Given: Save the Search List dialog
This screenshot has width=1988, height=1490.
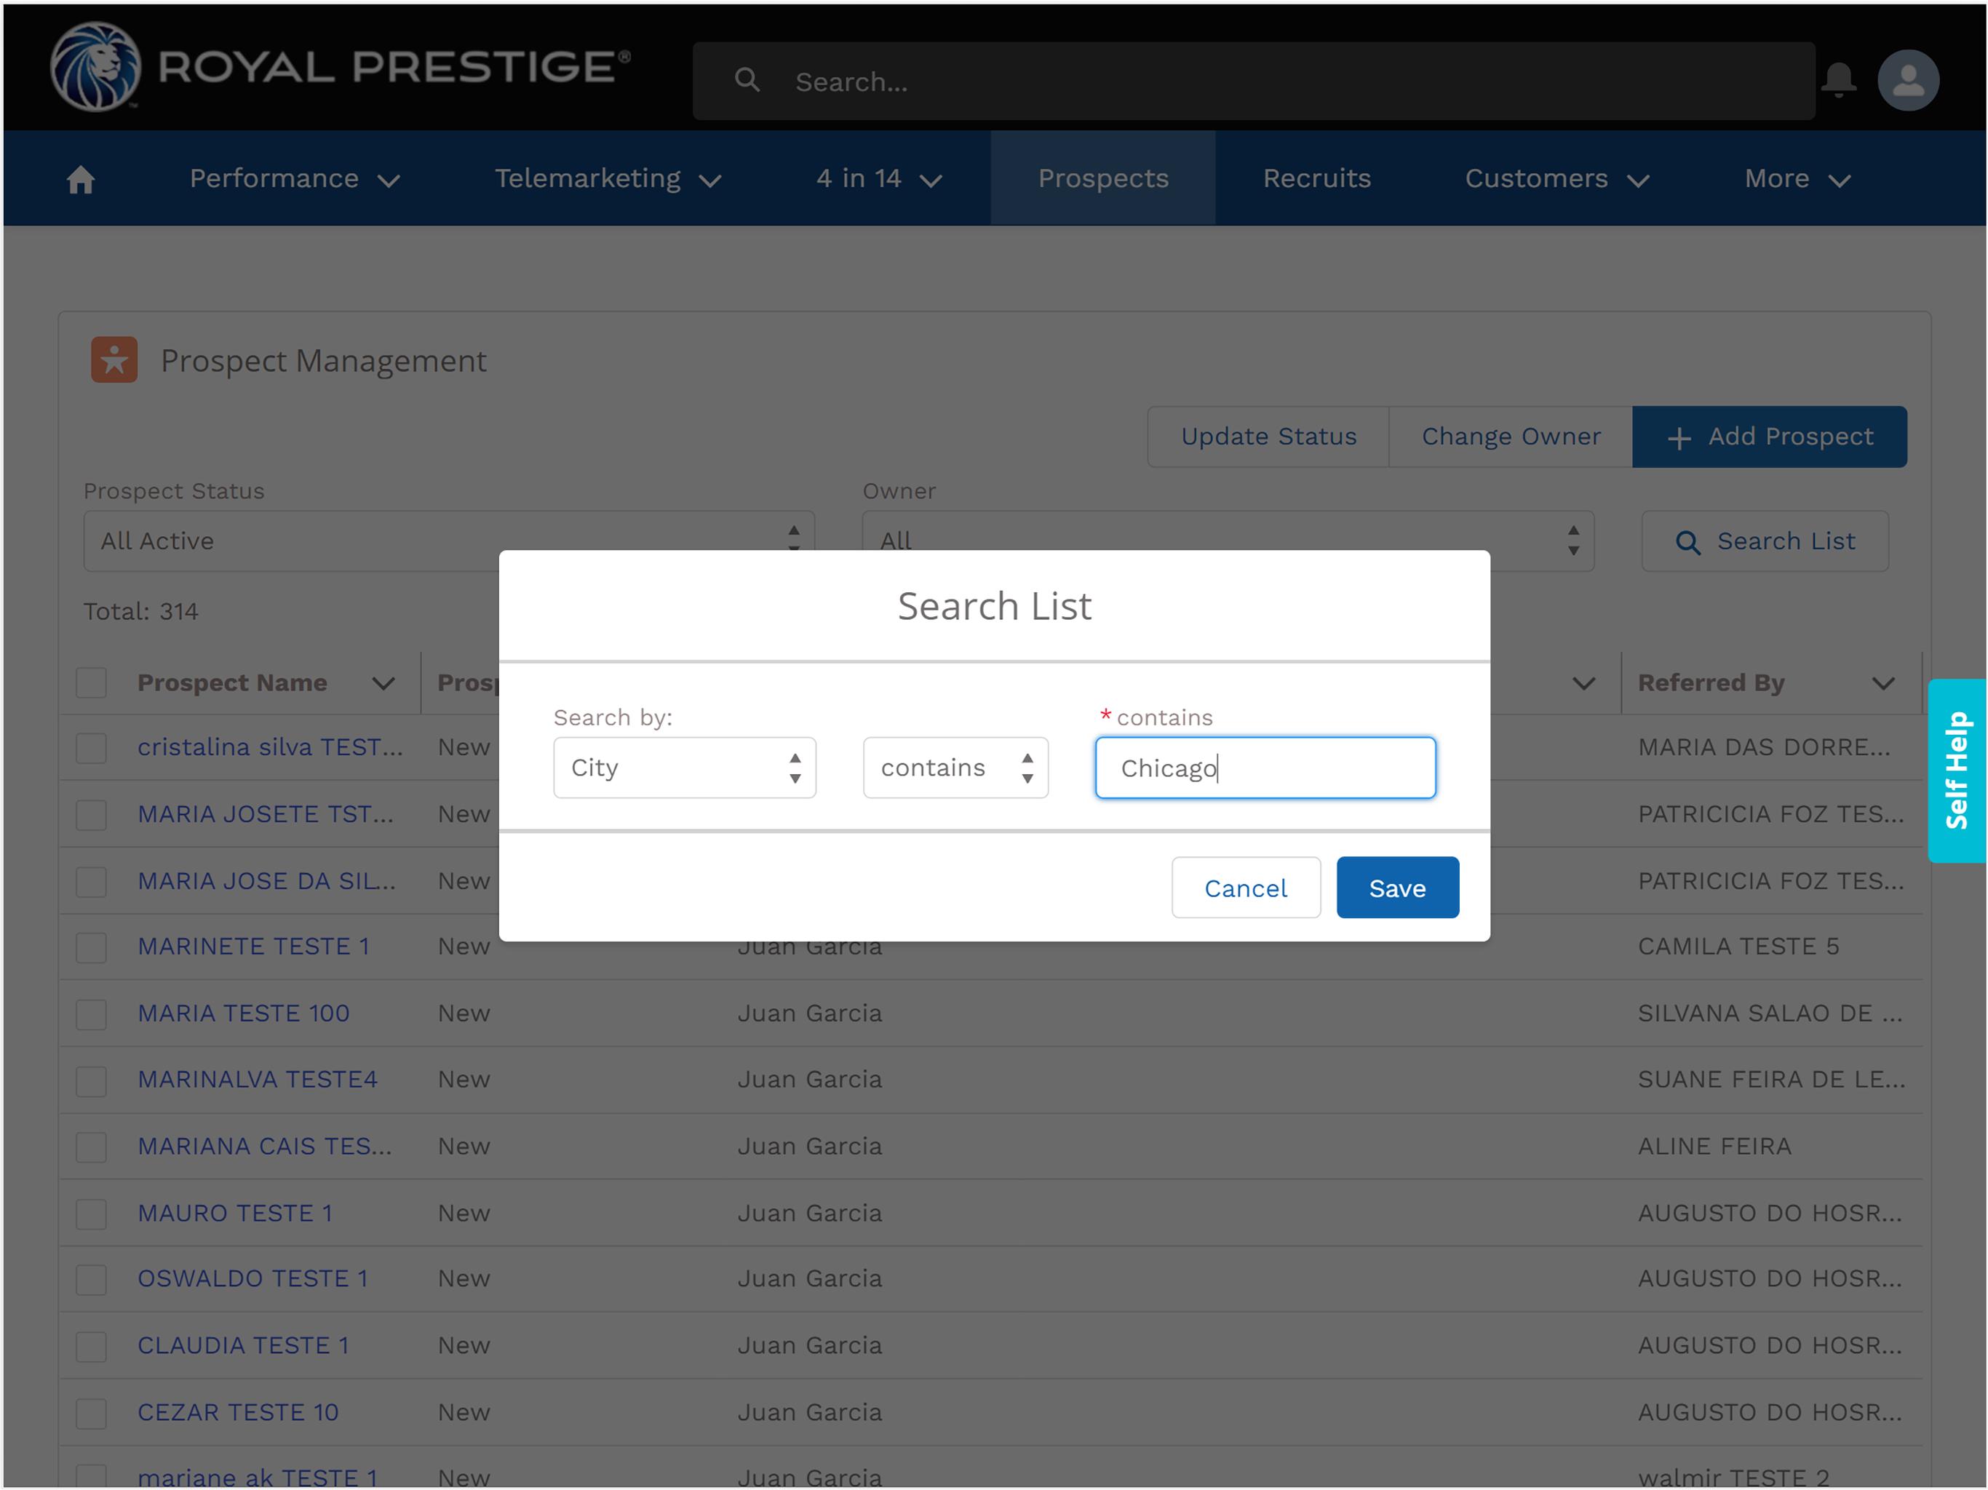Looking at the screenshot, I should tap(1398, 888).
